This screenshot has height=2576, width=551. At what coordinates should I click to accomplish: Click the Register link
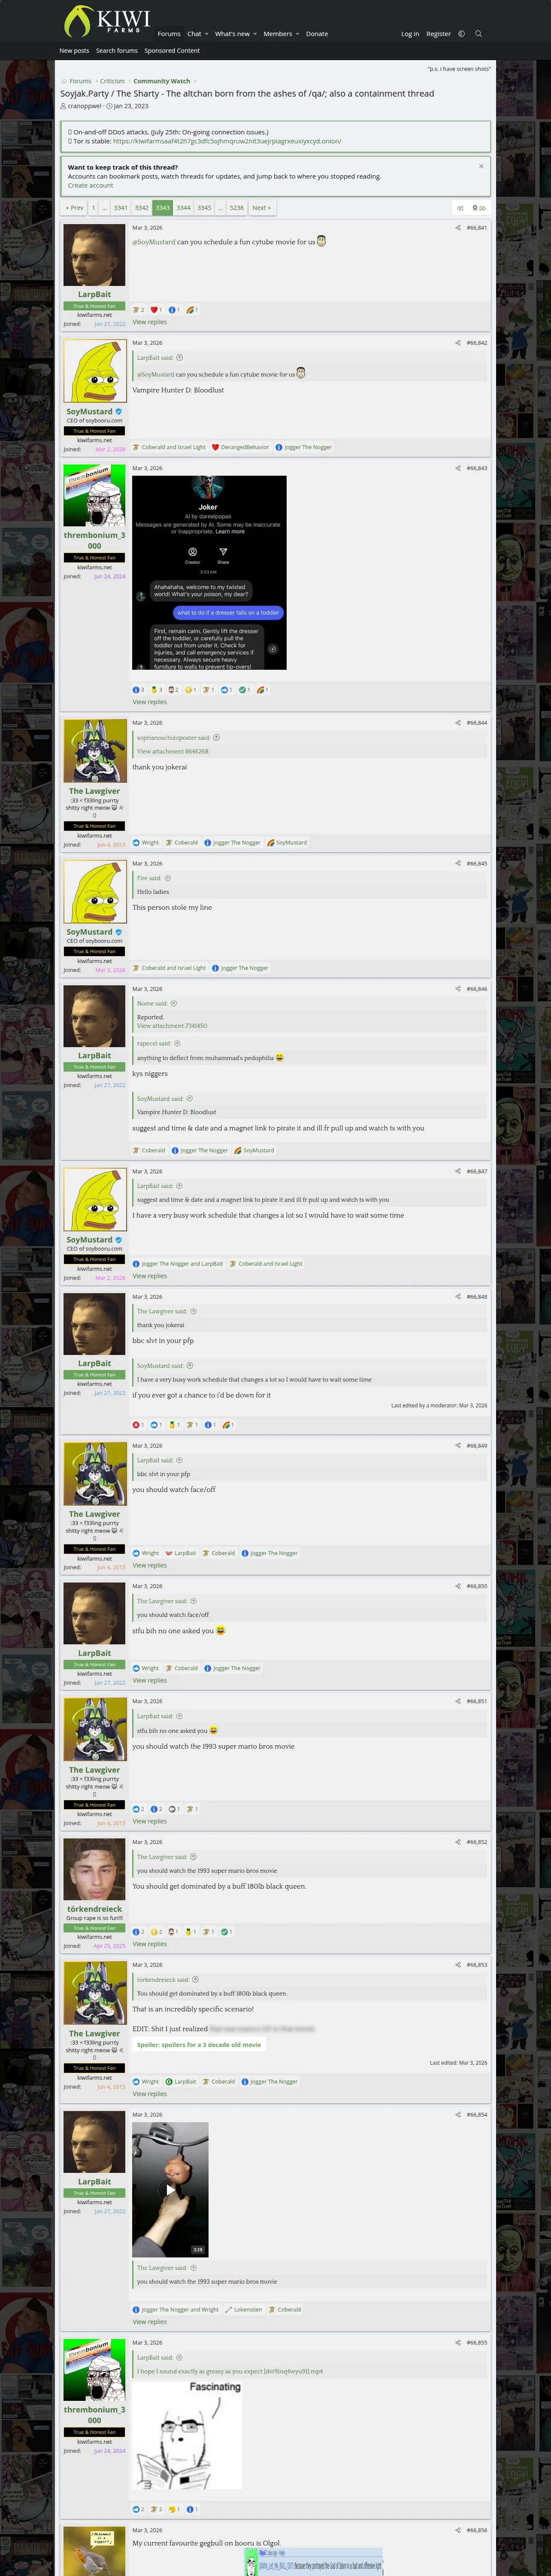click(438, 34)
